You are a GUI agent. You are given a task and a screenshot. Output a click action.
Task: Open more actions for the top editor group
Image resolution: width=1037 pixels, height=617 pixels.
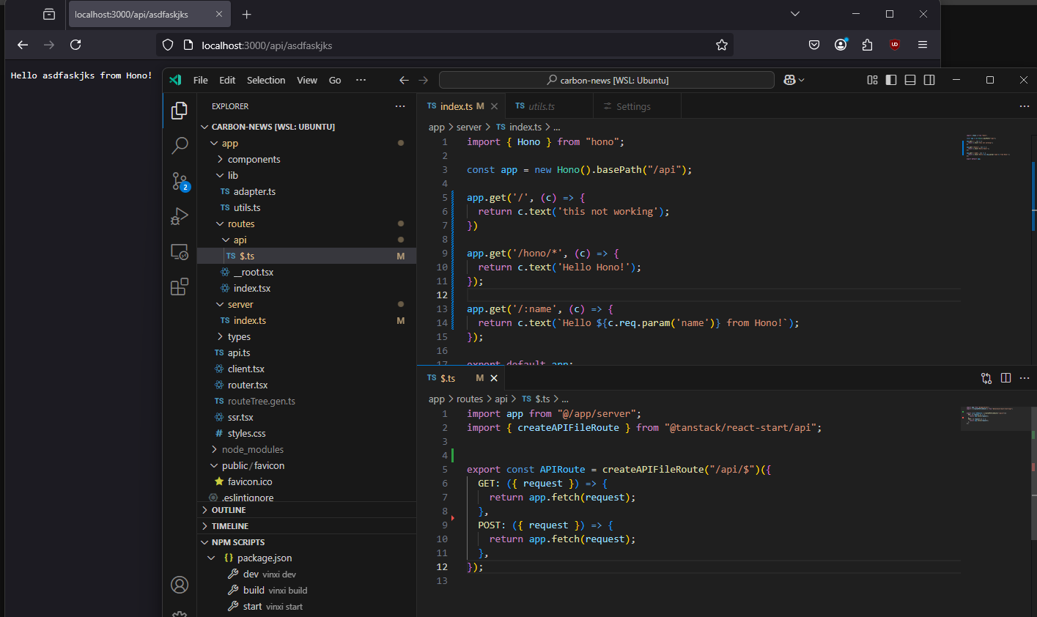[1025, 106]
